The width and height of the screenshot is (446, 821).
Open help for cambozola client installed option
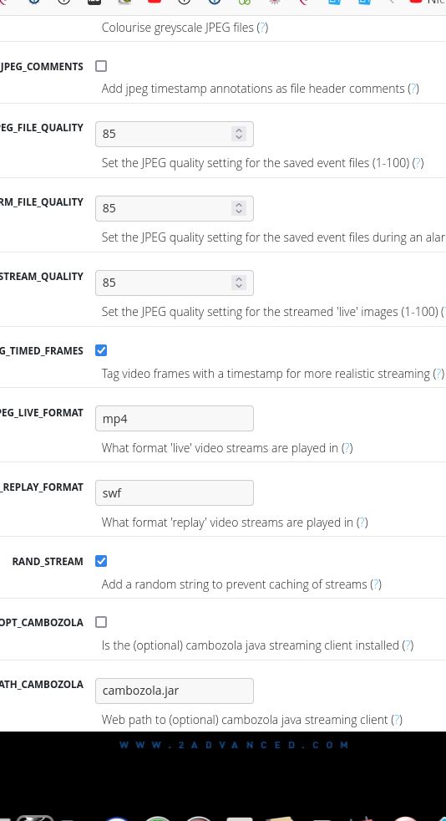coord(408,645)
